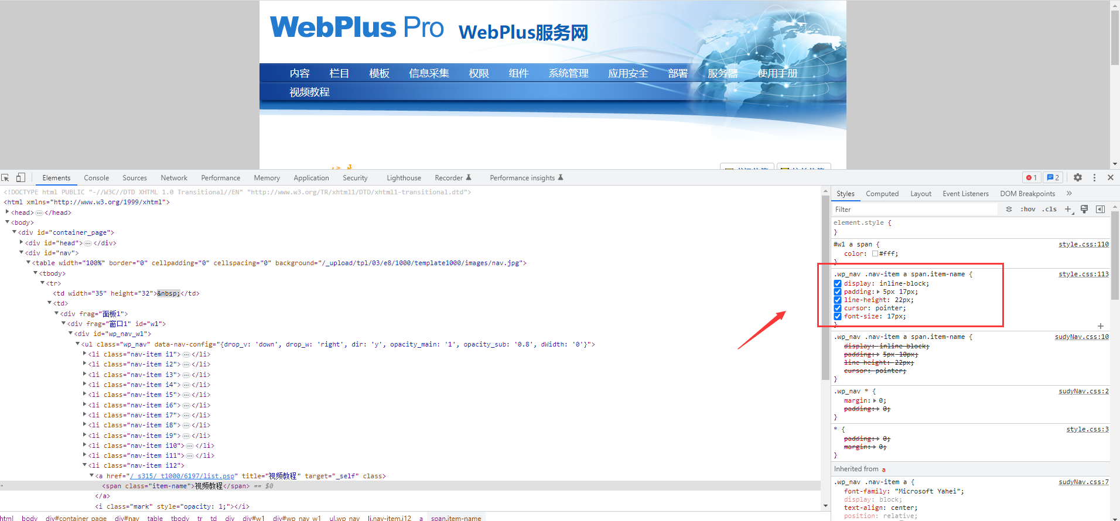Click the Styles Filter input field

click(x=914, y=210)
